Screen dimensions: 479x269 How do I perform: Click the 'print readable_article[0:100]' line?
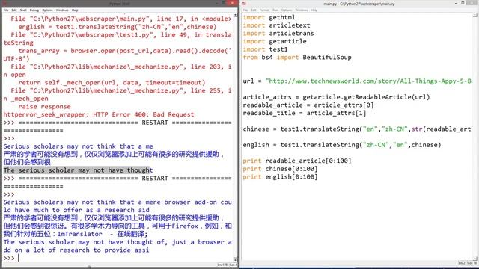297,161
